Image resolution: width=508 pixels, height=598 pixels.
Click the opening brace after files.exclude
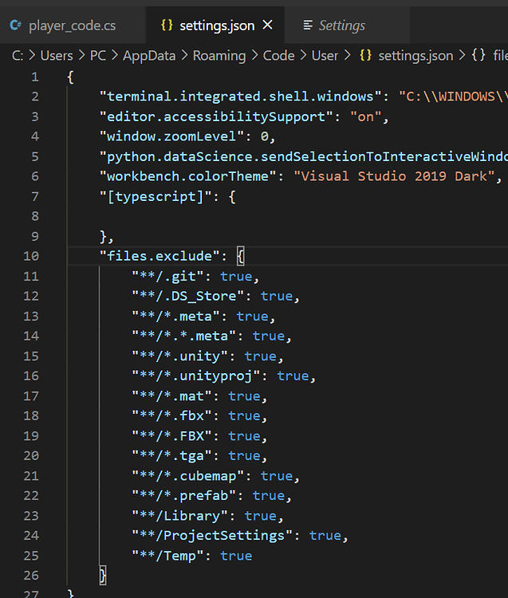tap(240, 256)
